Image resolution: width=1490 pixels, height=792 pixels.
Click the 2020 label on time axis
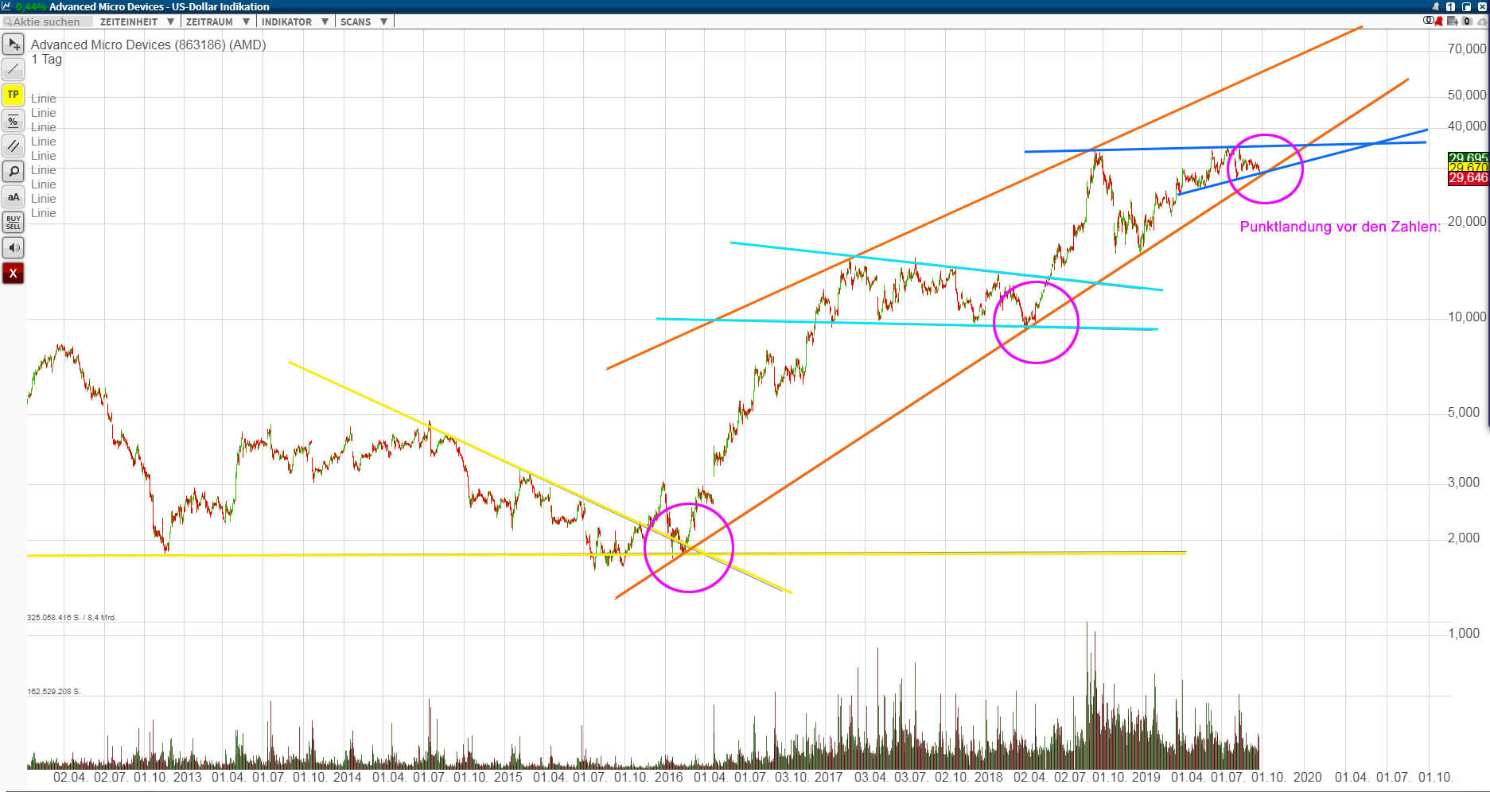click(1307, 777)
